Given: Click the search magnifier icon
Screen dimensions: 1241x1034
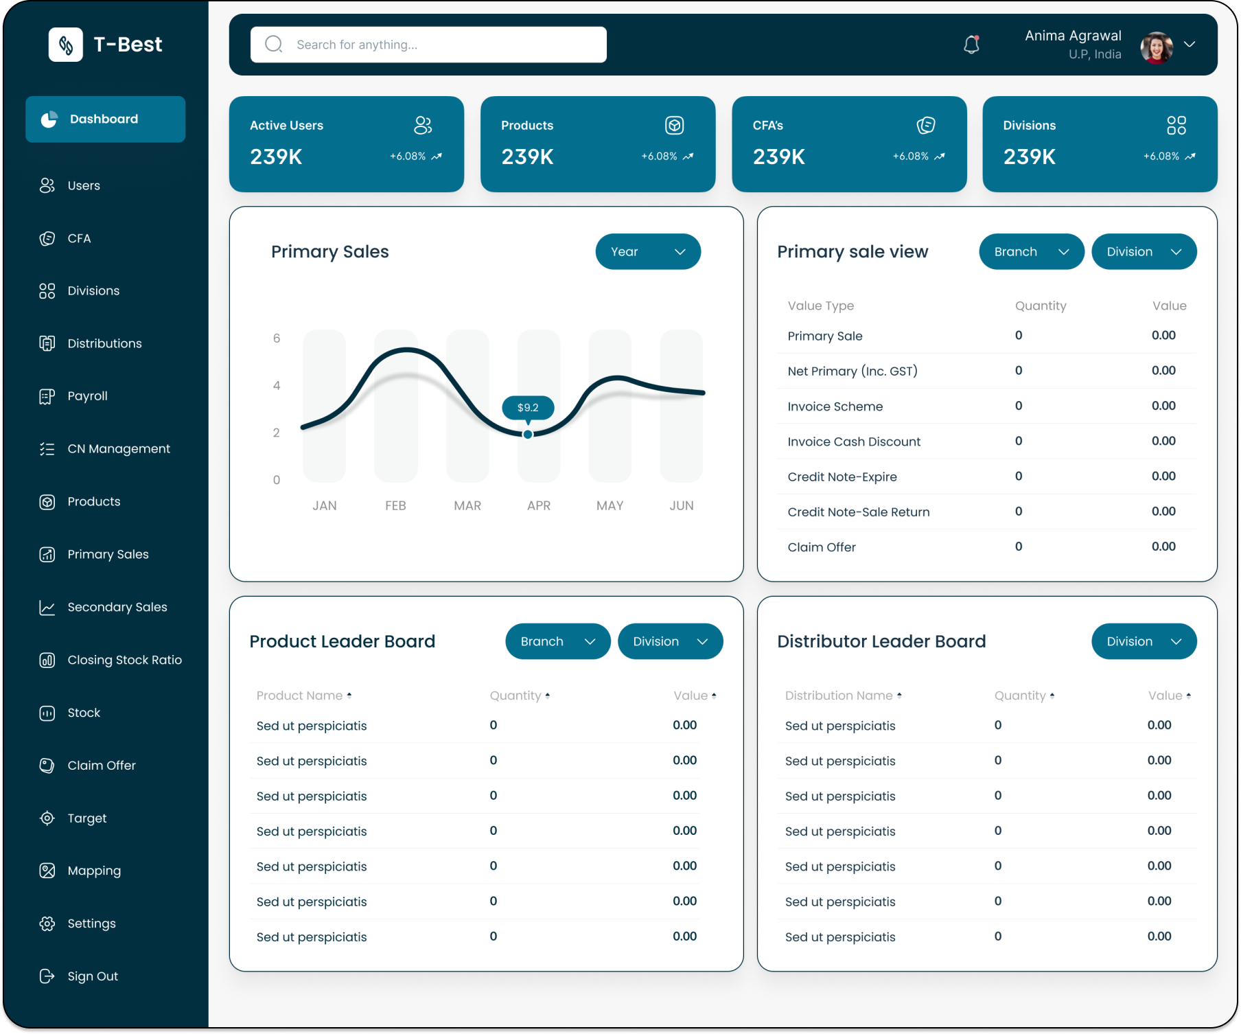Looking at the screenshot, I should point(274,45).
